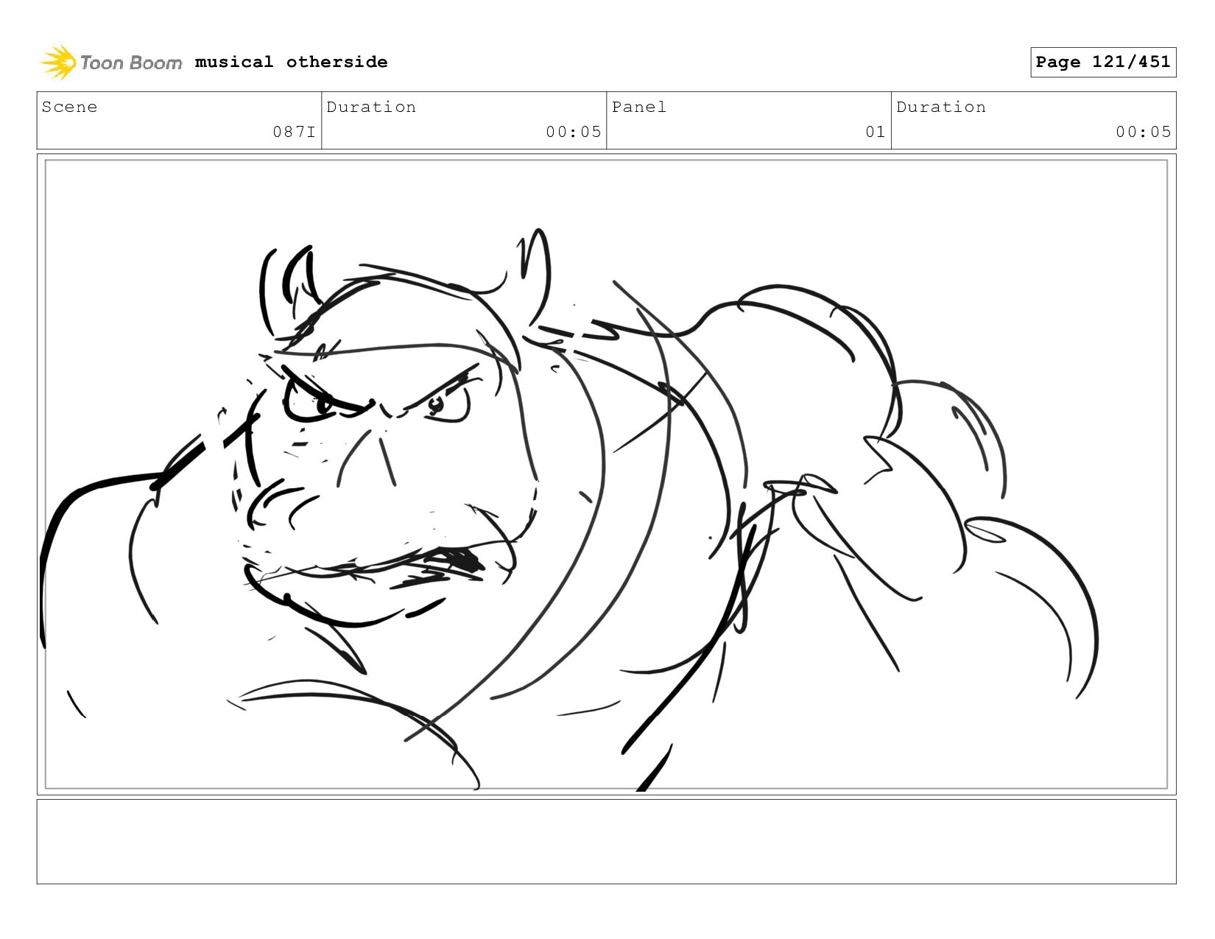1215x939 pixels.
Task: Select the 'Duration' label next to Panel
Action: tap(941, 107)
